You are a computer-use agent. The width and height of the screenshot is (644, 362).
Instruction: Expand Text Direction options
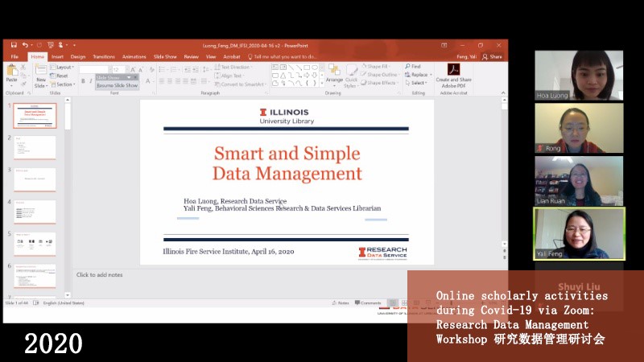[233, 67]
